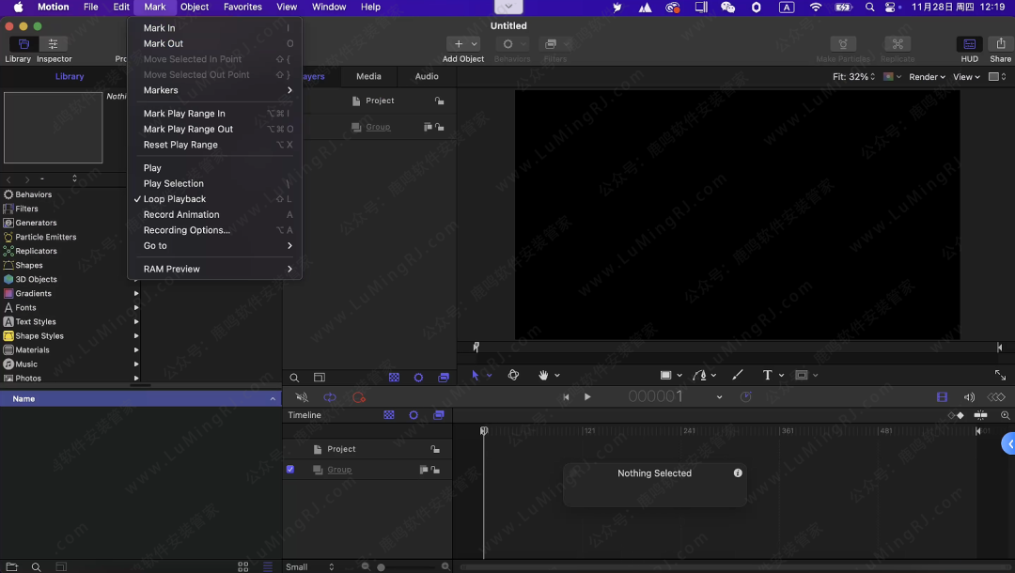Select the Pan hand tool

pyautogui.click(x=543, y=375)
